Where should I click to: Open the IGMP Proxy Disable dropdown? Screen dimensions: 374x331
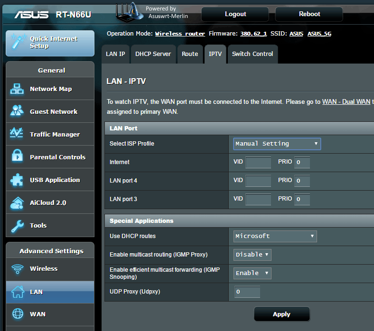click(x=252, y=255)
